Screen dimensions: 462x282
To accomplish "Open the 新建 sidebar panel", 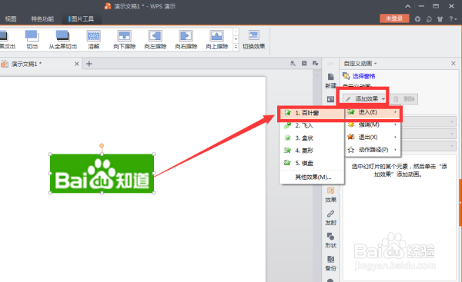I will 330,81.
